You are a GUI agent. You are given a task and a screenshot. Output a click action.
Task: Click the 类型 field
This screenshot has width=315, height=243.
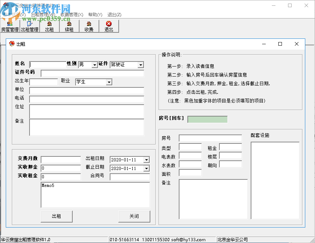(x=190, y=147)
